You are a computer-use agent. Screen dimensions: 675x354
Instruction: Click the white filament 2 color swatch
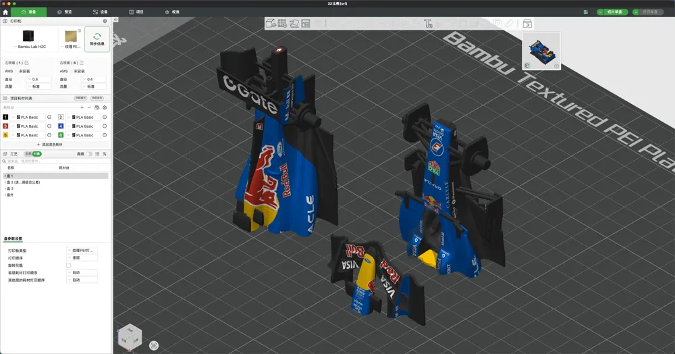(x=61, y=117)
